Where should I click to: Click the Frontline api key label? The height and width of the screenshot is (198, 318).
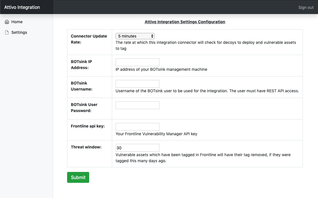coord(88,126)
